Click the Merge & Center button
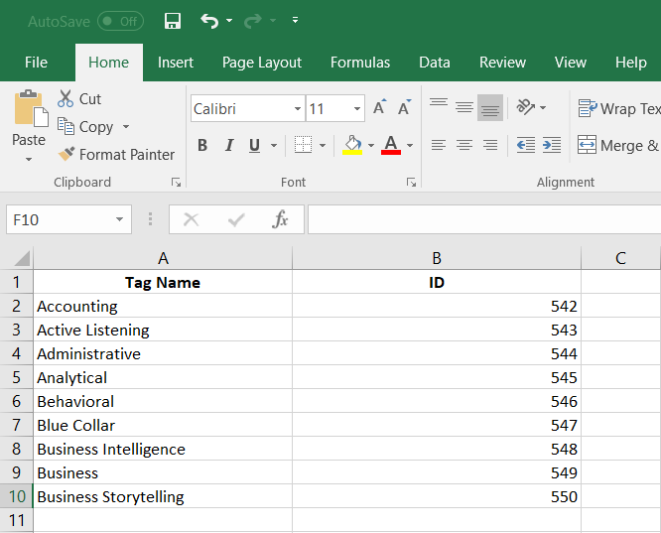The image size is (661, 533). pyautogui.click(x=619, y=145)
